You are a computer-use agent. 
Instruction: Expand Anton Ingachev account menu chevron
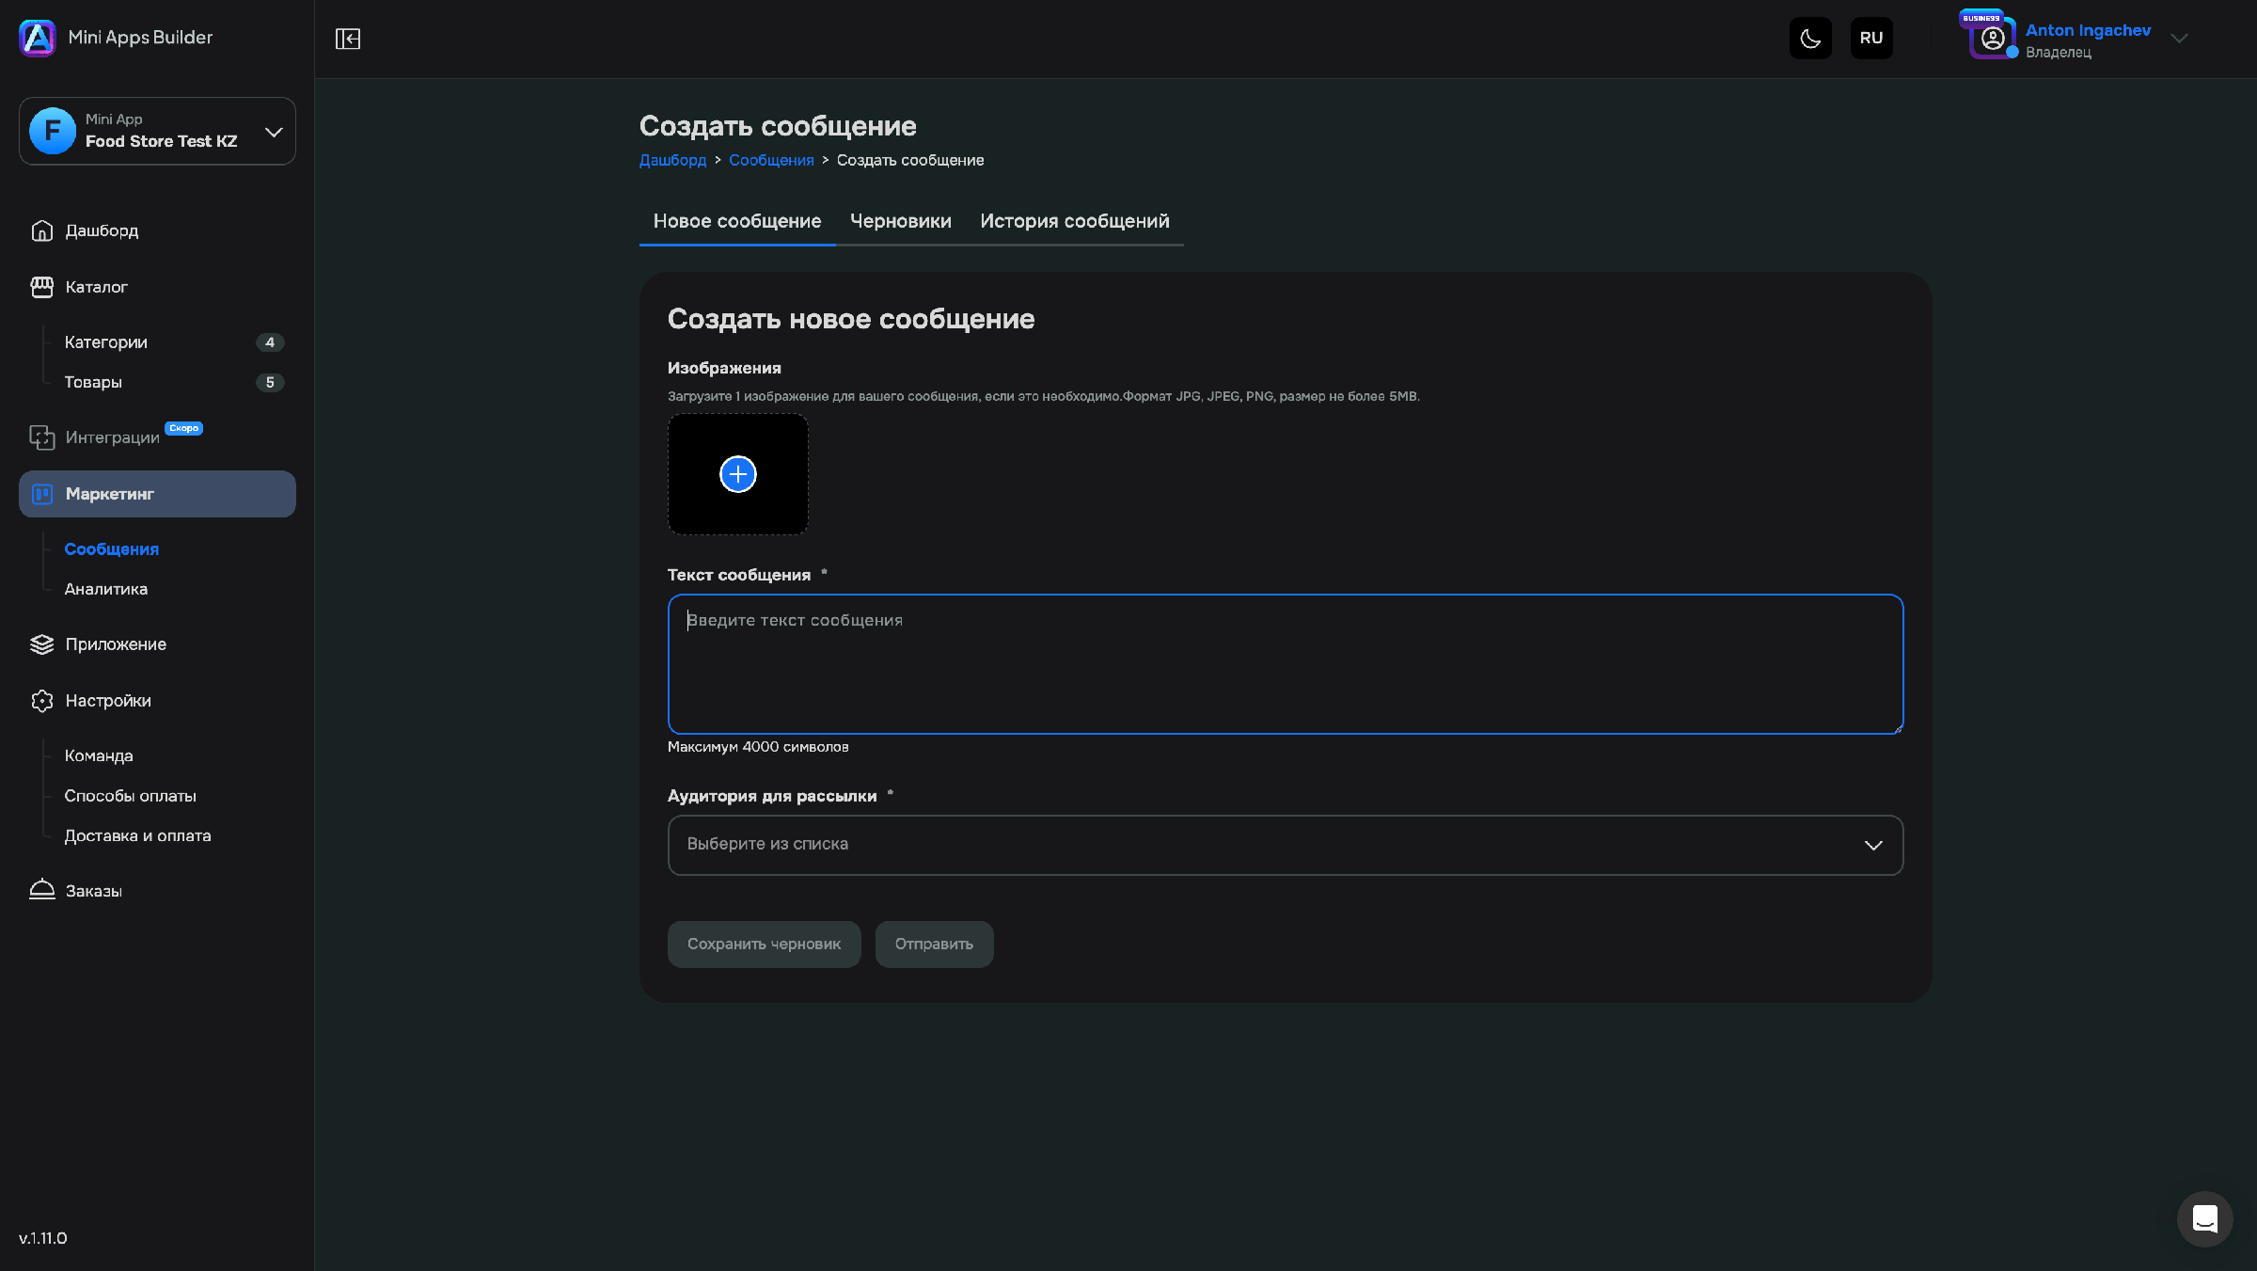click(x=2179, y=39)
